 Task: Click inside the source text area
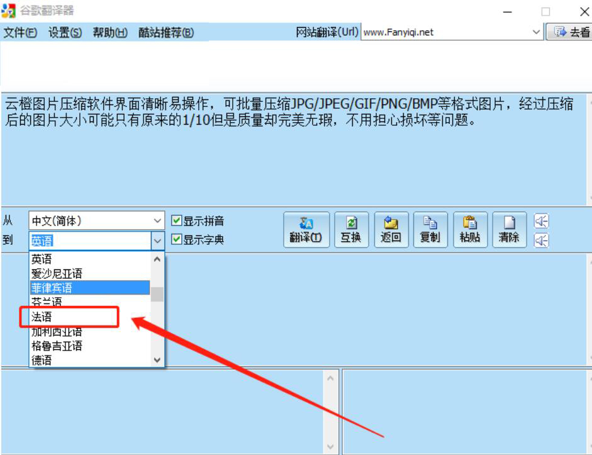294,149
